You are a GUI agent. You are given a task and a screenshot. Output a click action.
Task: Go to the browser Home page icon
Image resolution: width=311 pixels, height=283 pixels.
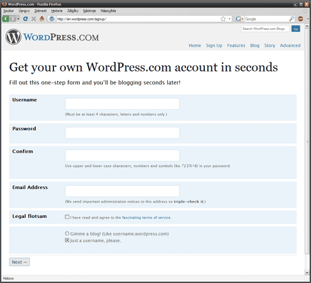[42, 19]
